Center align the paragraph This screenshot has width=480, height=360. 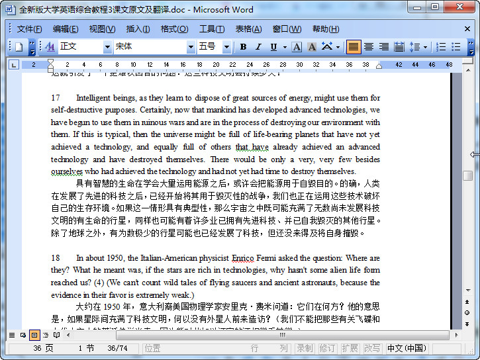pos(369,47)
